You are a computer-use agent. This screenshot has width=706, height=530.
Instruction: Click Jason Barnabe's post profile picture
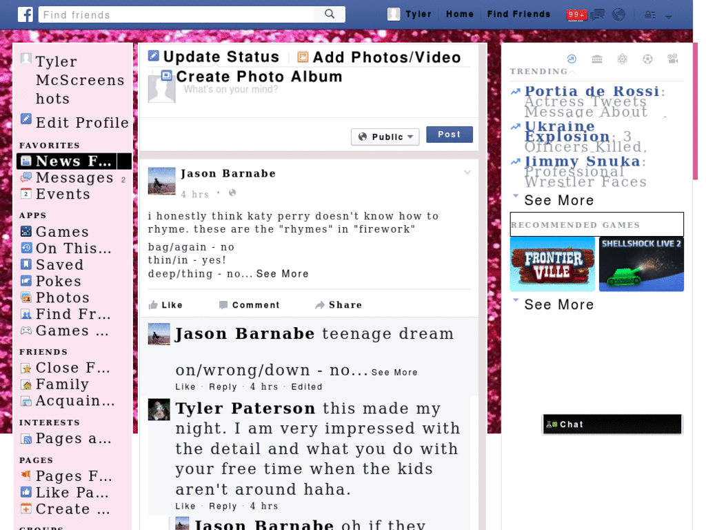coord(161,181)
